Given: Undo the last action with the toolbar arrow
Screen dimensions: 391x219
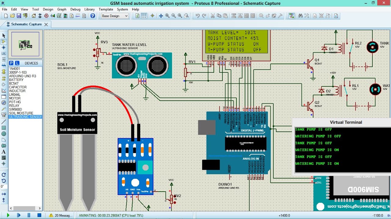Looking at the screenshot, I should pos(198,16).
